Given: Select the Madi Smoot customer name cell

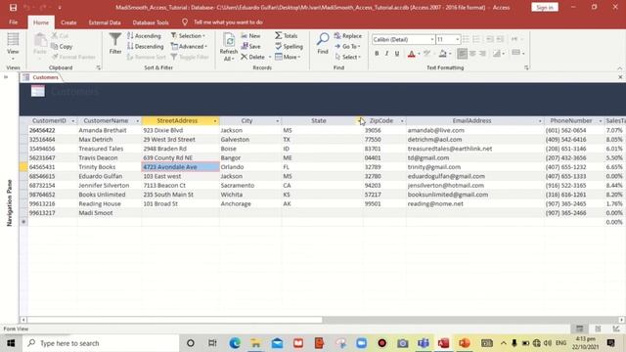Looking at the screenshot, I should (109, 213).
